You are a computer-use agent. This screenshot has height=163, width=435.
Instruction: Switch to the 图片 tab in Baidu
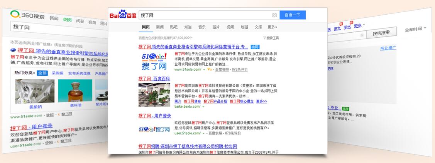216,27
